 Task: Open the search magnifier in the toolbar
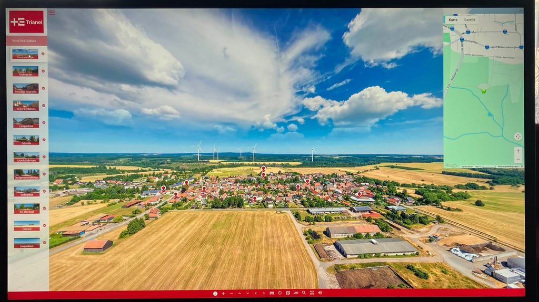[x=304, y=293]
